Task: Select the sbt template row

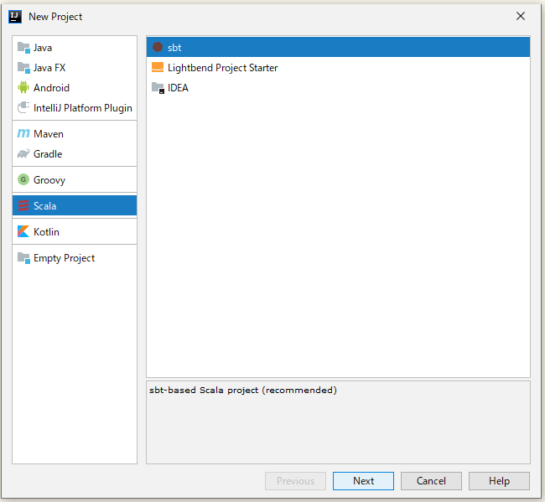Action: 338,47
